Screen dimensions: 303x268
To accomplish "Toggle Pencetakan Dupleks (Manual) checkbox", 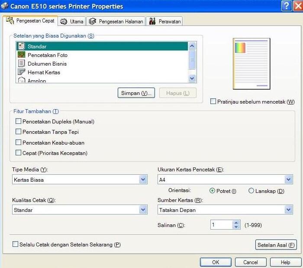I will (18, 121).
